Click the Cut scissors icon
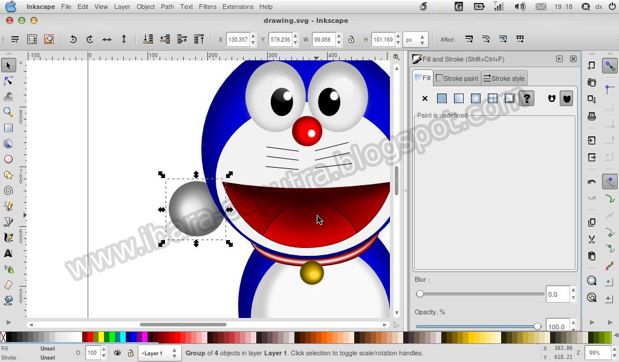The height and width of the screenshot is (362, 619). 591,239
